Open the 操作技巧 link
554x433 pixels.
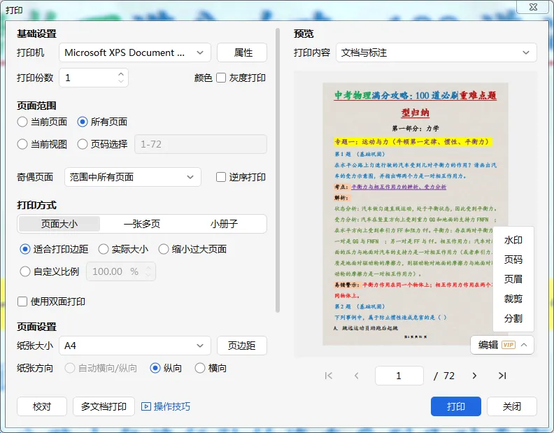[x=171, y=406]
